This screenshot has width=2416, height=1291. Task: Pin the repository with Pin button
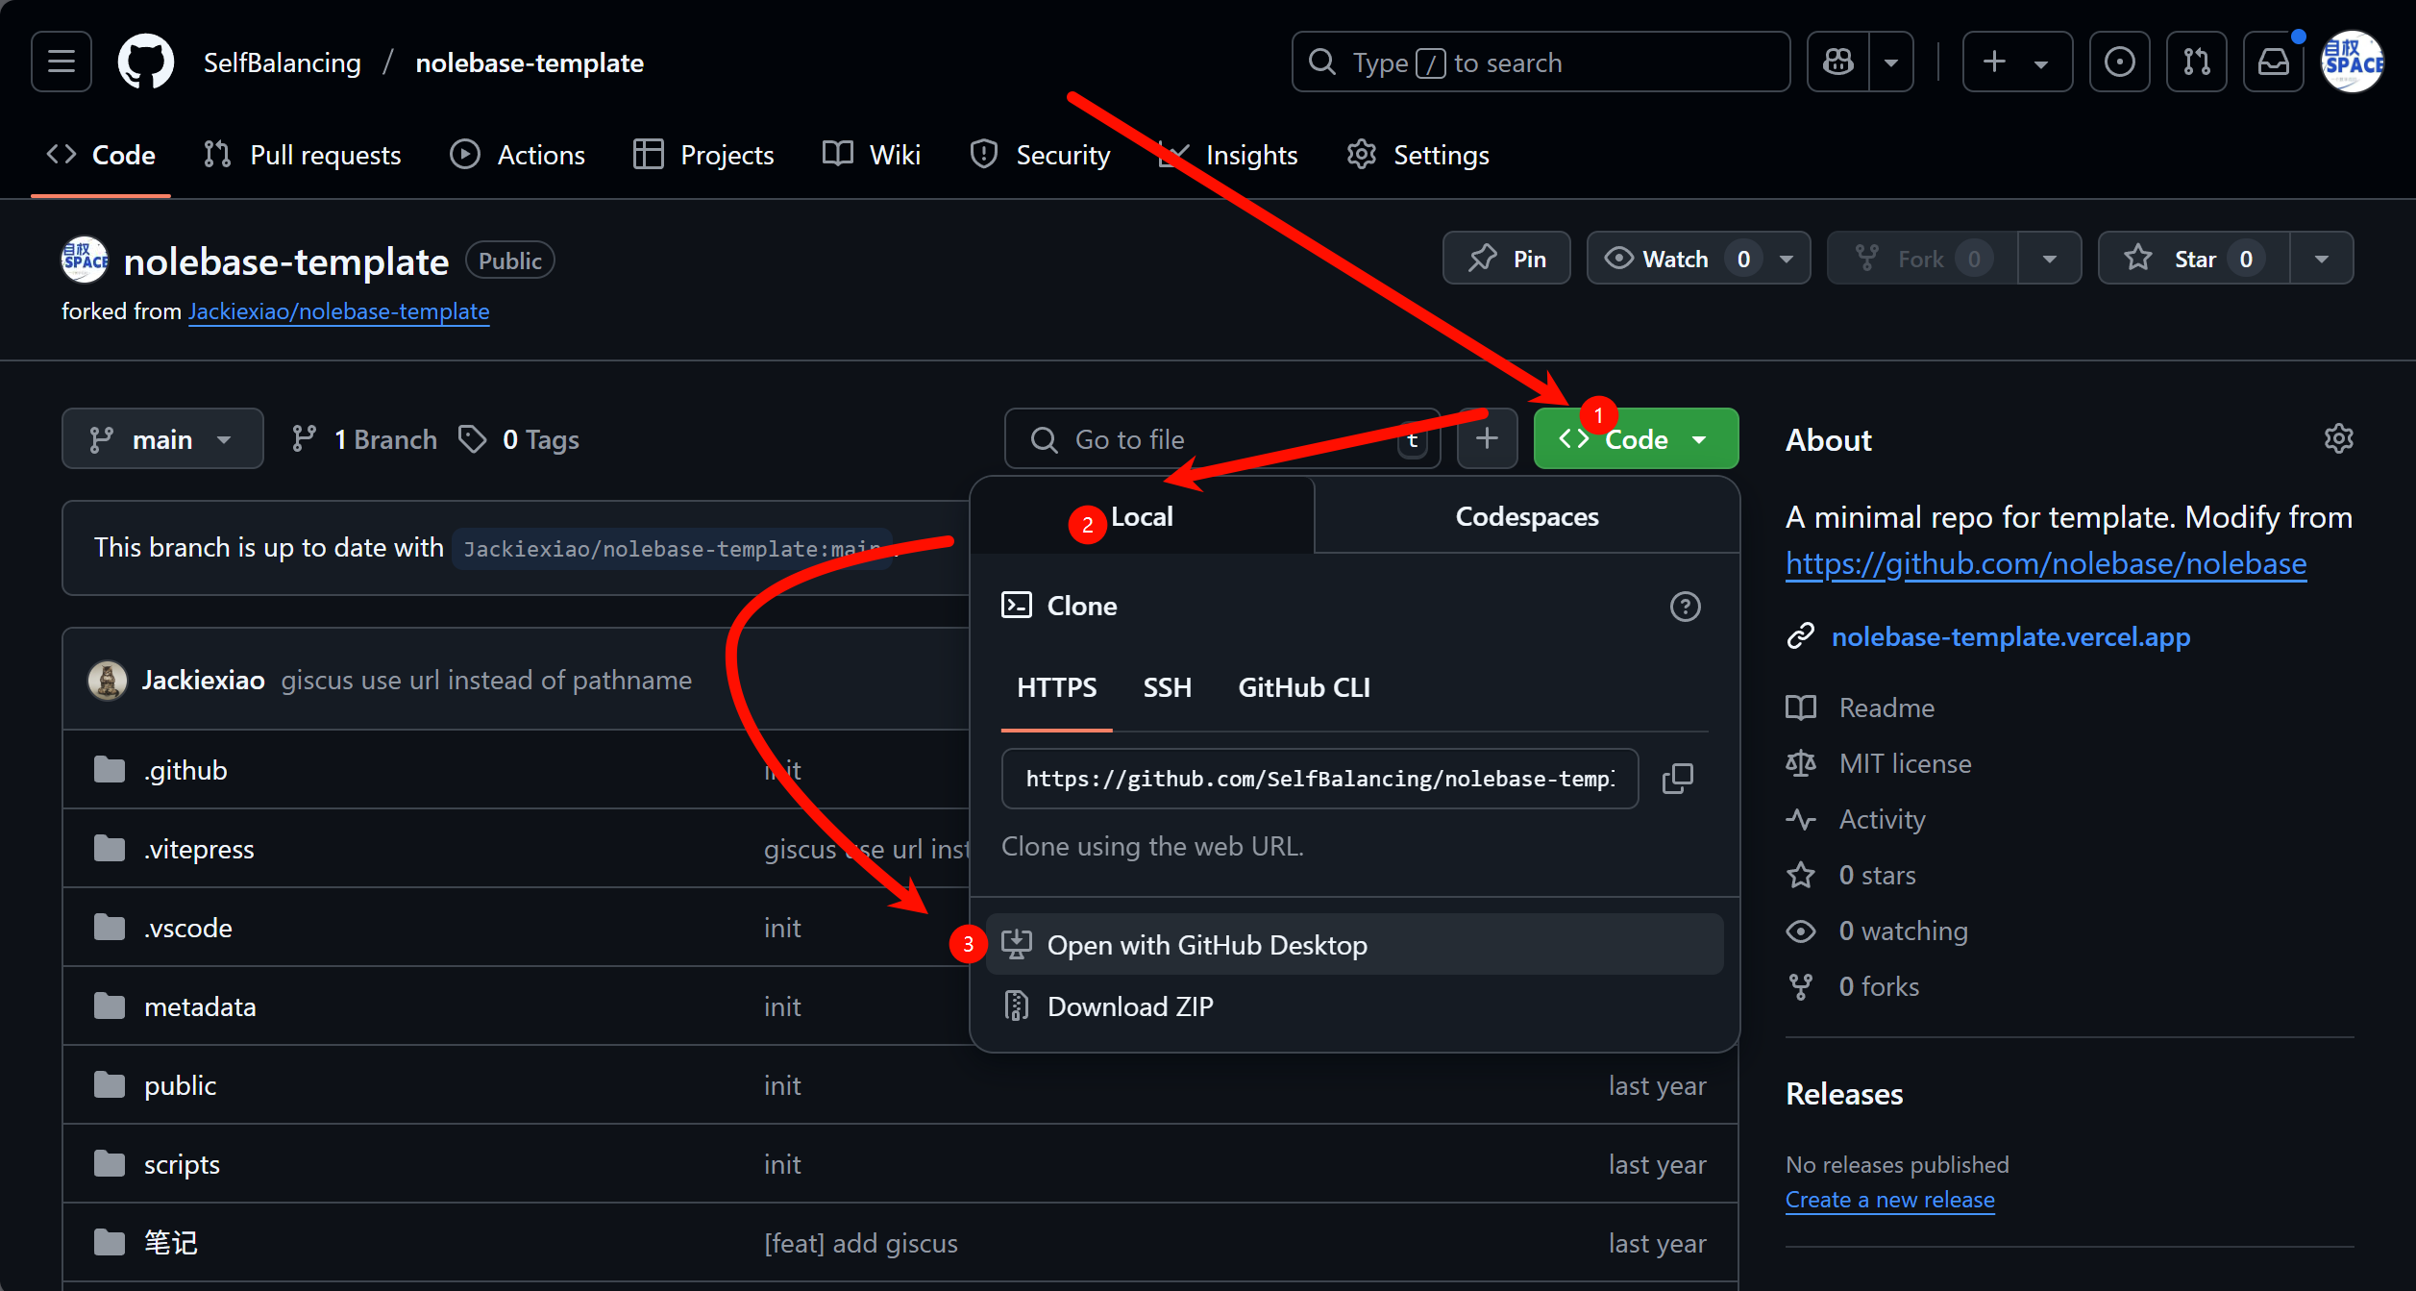(x=1506, y=259)
